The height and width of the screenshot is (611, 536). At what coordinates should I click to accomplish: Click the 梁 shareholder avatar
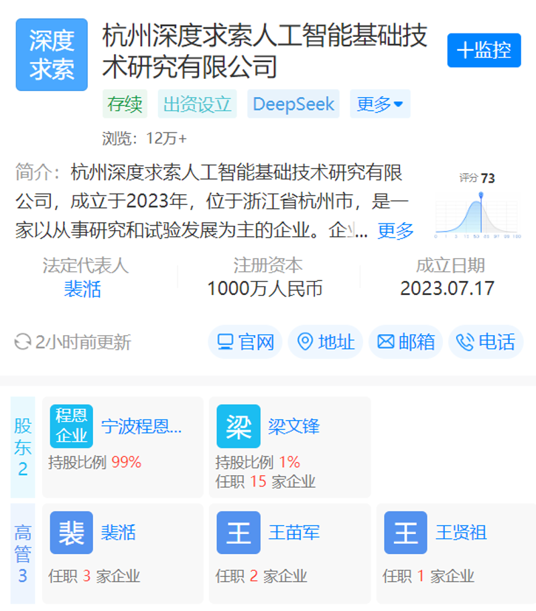239,426
